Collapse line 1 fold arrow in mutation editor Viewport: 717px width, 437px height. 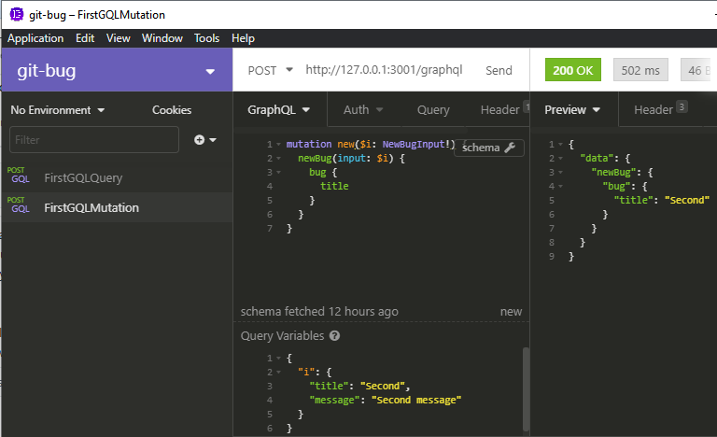[278, 145]
